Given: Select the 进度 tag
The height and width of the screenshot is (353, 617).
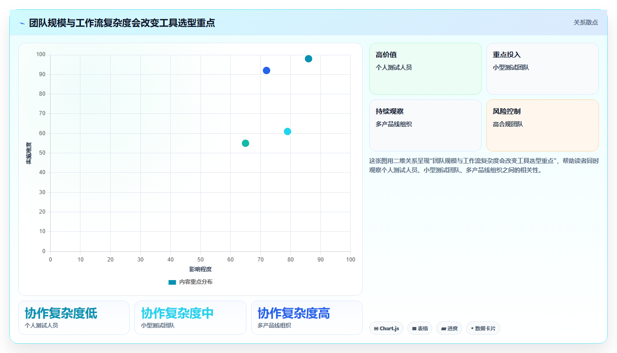Looking at the screenshot, I should [449, 328].
